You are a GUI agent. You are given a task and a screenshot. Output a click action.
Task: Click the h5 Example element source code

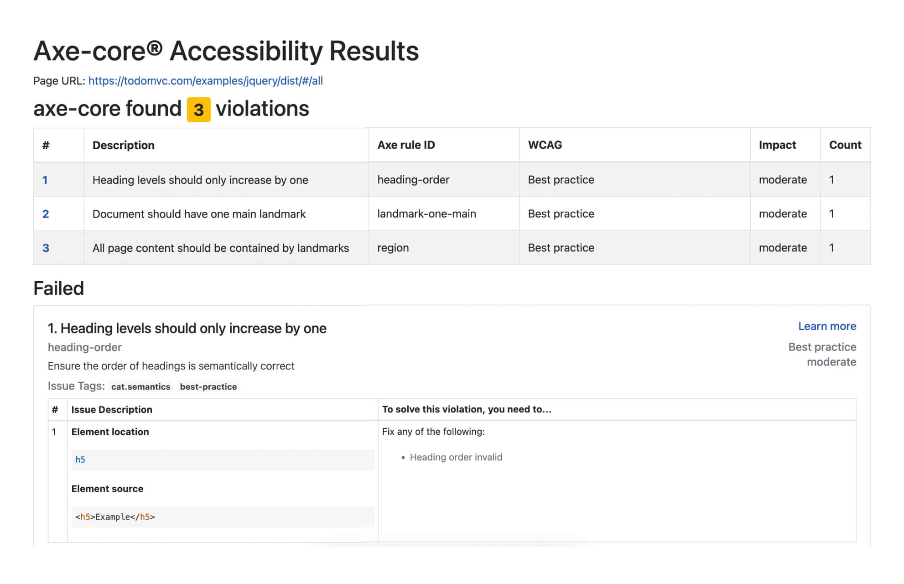(x=115, y=517)
